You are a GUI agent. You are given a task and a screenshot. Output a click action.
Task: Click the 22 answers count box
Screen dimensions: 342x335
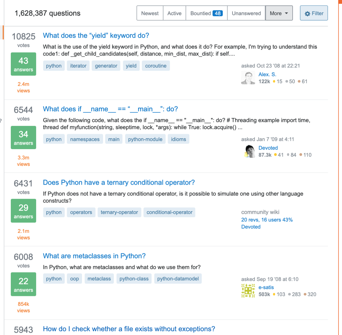pos(23,284)
